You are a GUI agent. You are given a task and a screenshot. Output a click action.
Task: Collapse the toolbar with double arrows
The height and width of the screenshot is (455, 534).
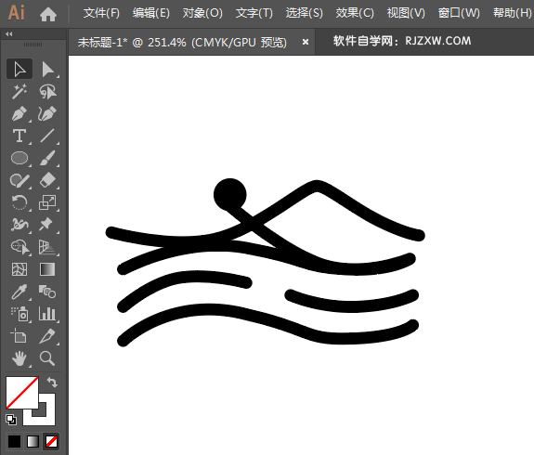pyautogui.click(x=9, y=33)
